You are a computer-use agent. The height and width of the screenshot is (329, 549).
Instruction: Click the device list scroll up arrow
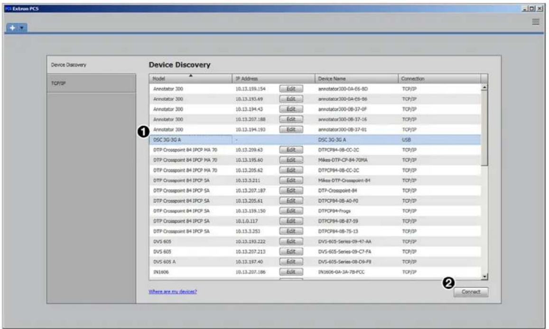pyautogui.click(x=484, y=87)
